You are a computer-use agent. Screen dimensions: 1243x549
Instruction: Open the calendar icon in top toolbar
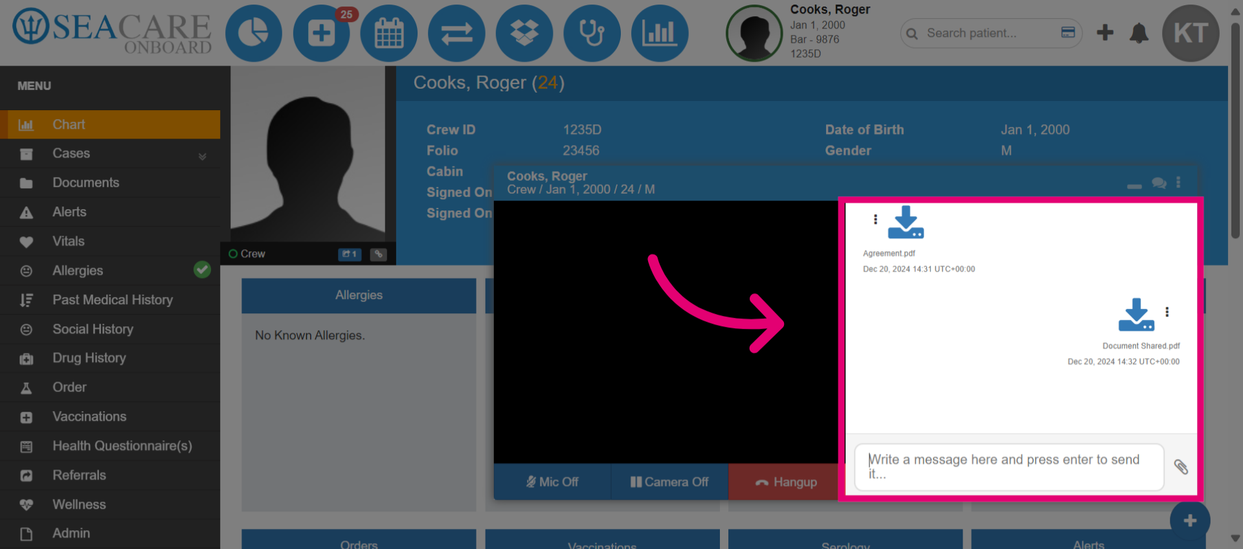pos(389,33)
